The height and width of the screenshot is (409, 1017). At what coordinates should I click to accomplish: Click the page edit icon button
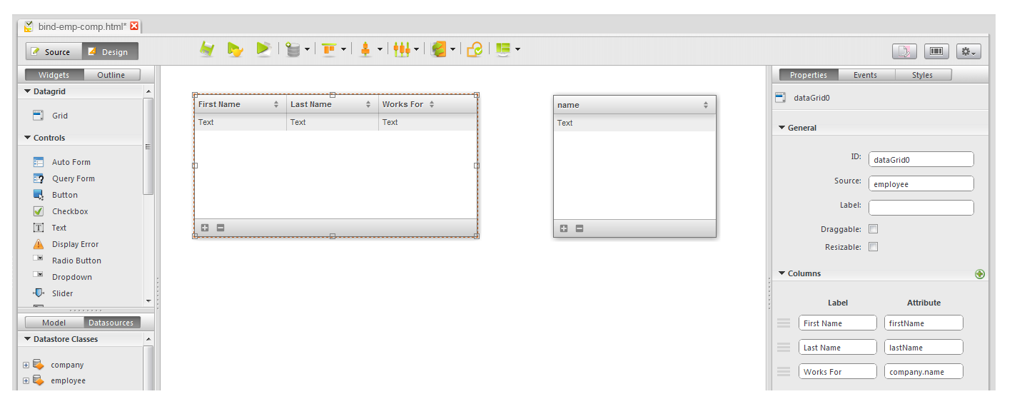[x=904, y=51]
